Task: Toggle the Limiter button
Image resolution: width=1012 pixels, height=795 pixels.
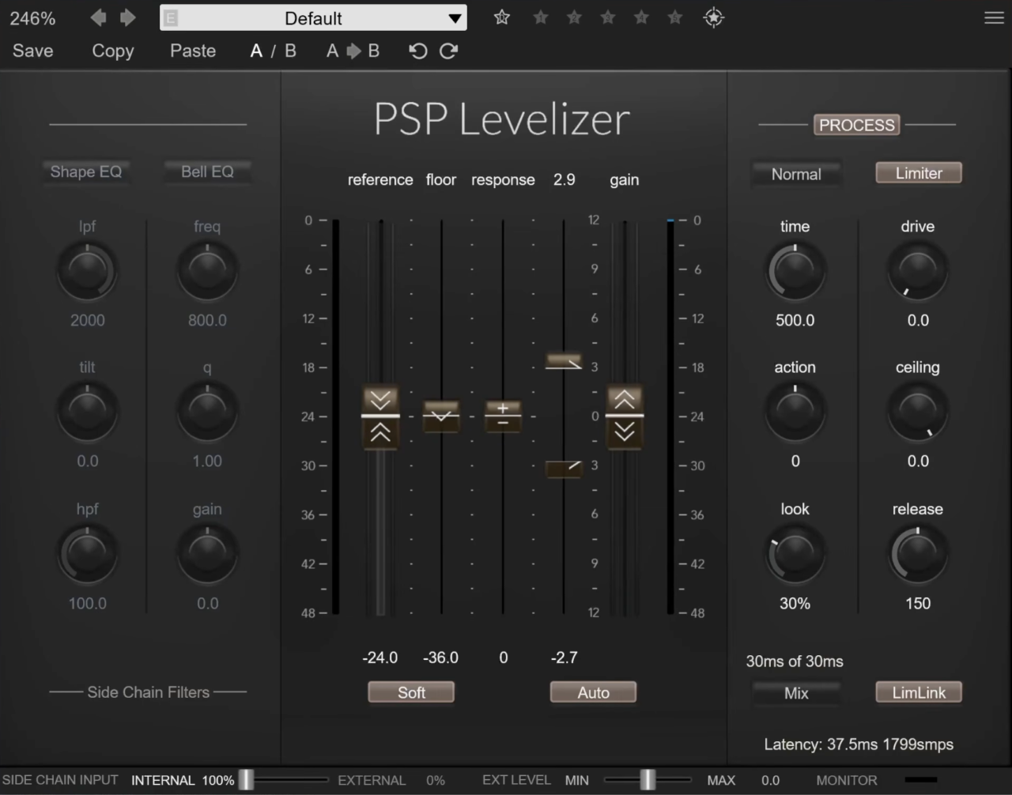Action: (919, 173)
